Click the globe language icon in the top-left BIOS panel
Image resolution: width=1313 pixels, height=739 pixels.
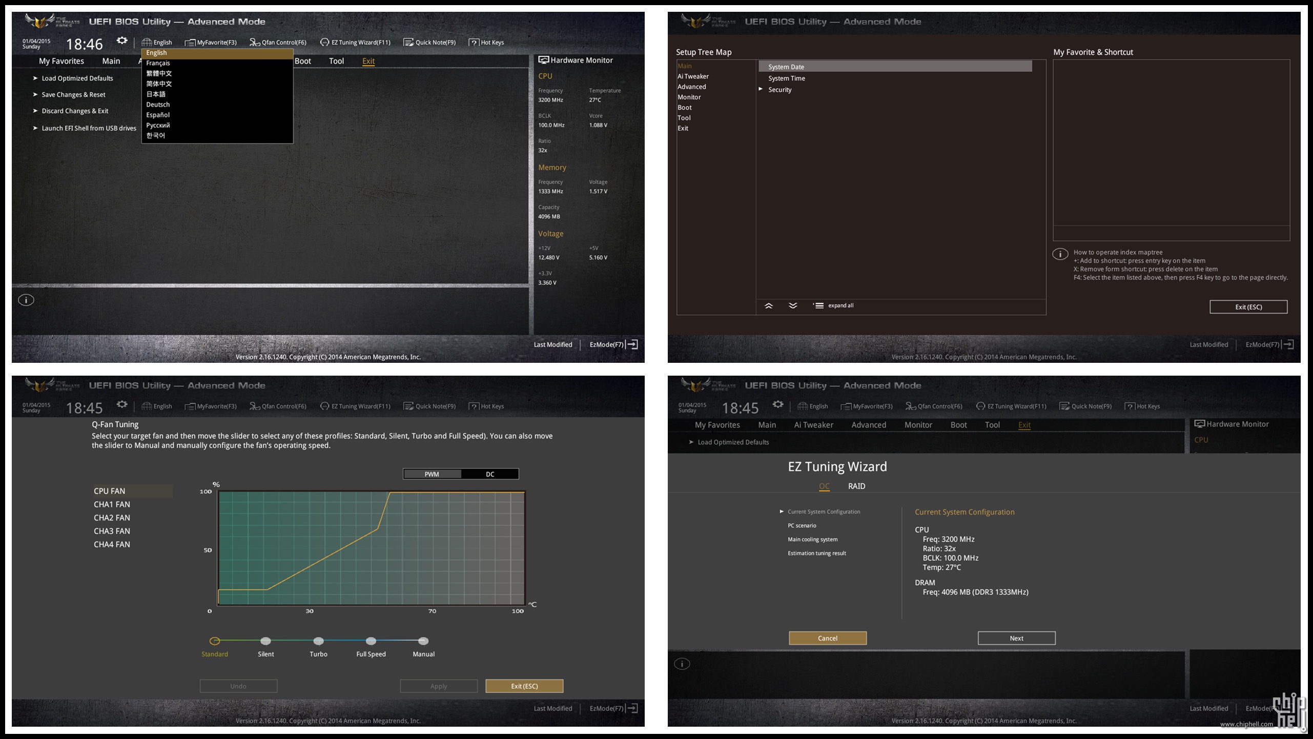coord(147,43)
